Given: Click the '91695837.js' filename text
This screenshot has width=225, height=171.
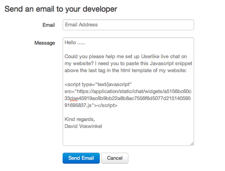Looking at the screenshot, I should (78, 105).
